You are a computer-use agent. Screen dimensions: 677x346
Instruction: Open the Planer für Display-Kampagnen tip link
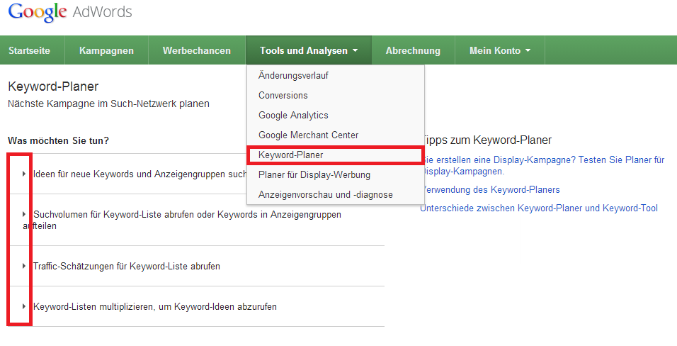coord(542,166)
